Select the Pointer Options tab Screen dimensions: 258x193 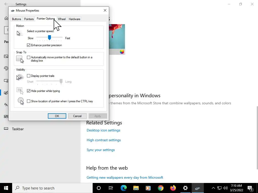(x=46, y=19)
